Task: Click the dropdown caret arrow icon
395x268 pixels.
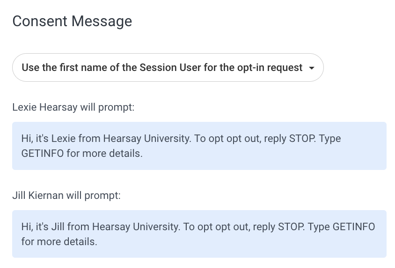Action: coord(312,68)
